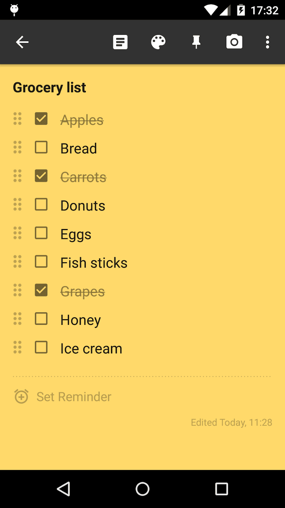This screenshot has height=508, width=285.
Task: Tap the note text icon in toolbar
Action: pos(120,42)
